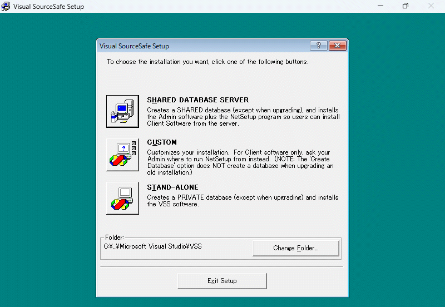Image resolution: width=445 pixels, height=307 pixels.
Task: Close the setup dialog with red X
Action: pos(338,46)
